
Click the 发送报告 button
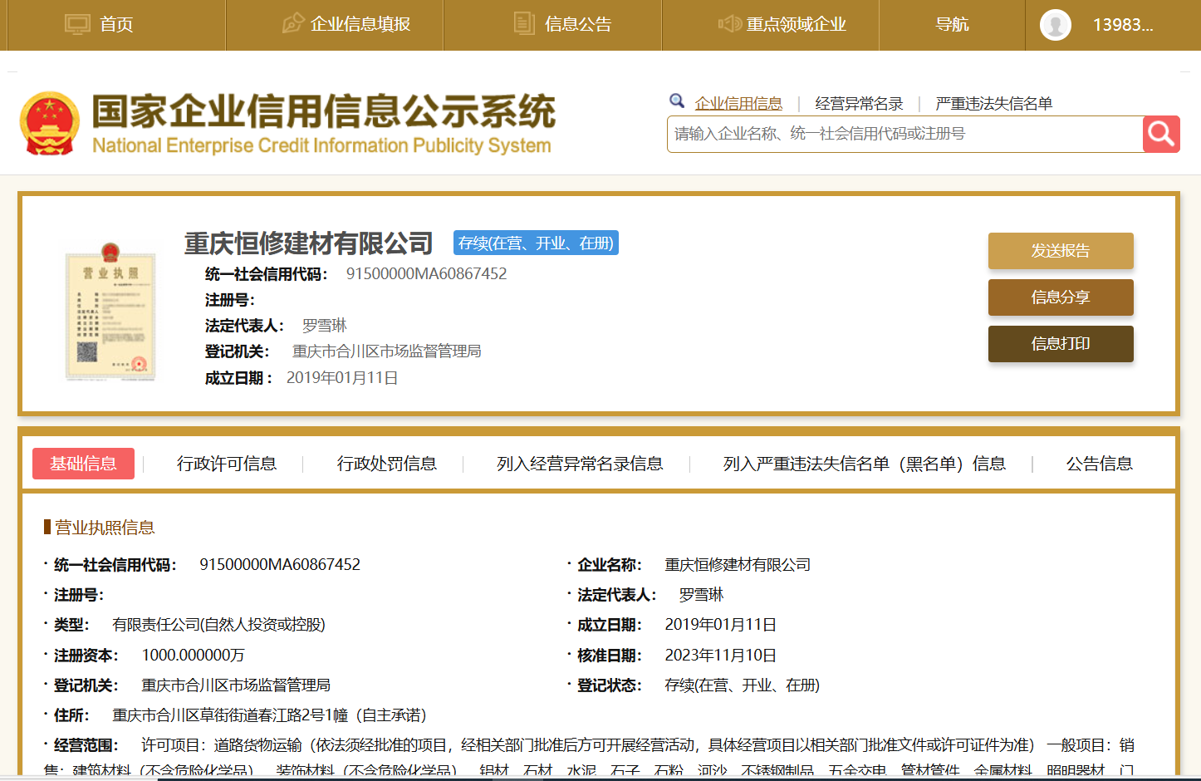[x=1061, y=251]
